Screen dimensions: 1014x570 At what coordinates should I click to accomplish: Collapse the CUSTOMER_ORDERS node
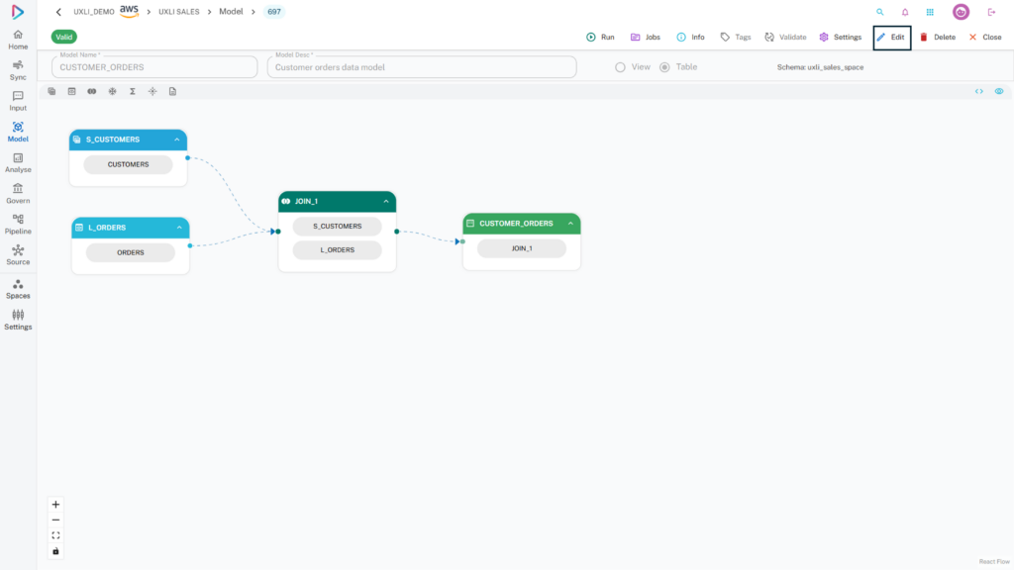click(x=570, y=224)
